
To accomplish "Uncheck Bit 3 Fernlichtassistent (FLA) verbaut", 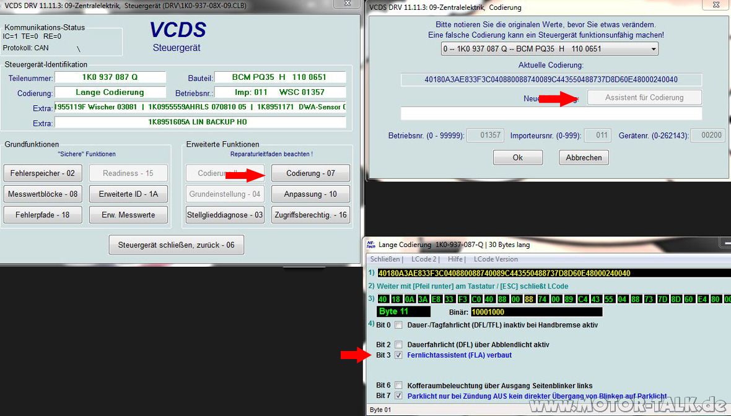I will tap(398, 355).
